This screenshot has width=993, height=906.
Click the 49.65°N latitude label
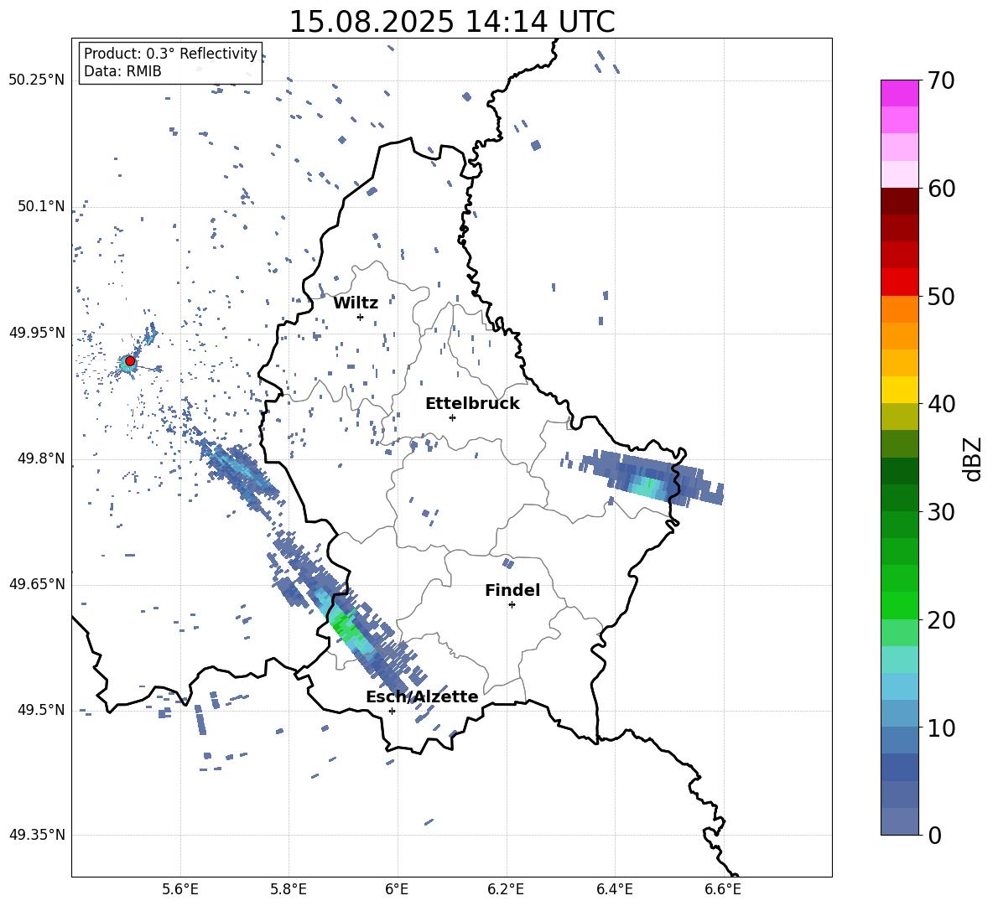tap(36, 583)
